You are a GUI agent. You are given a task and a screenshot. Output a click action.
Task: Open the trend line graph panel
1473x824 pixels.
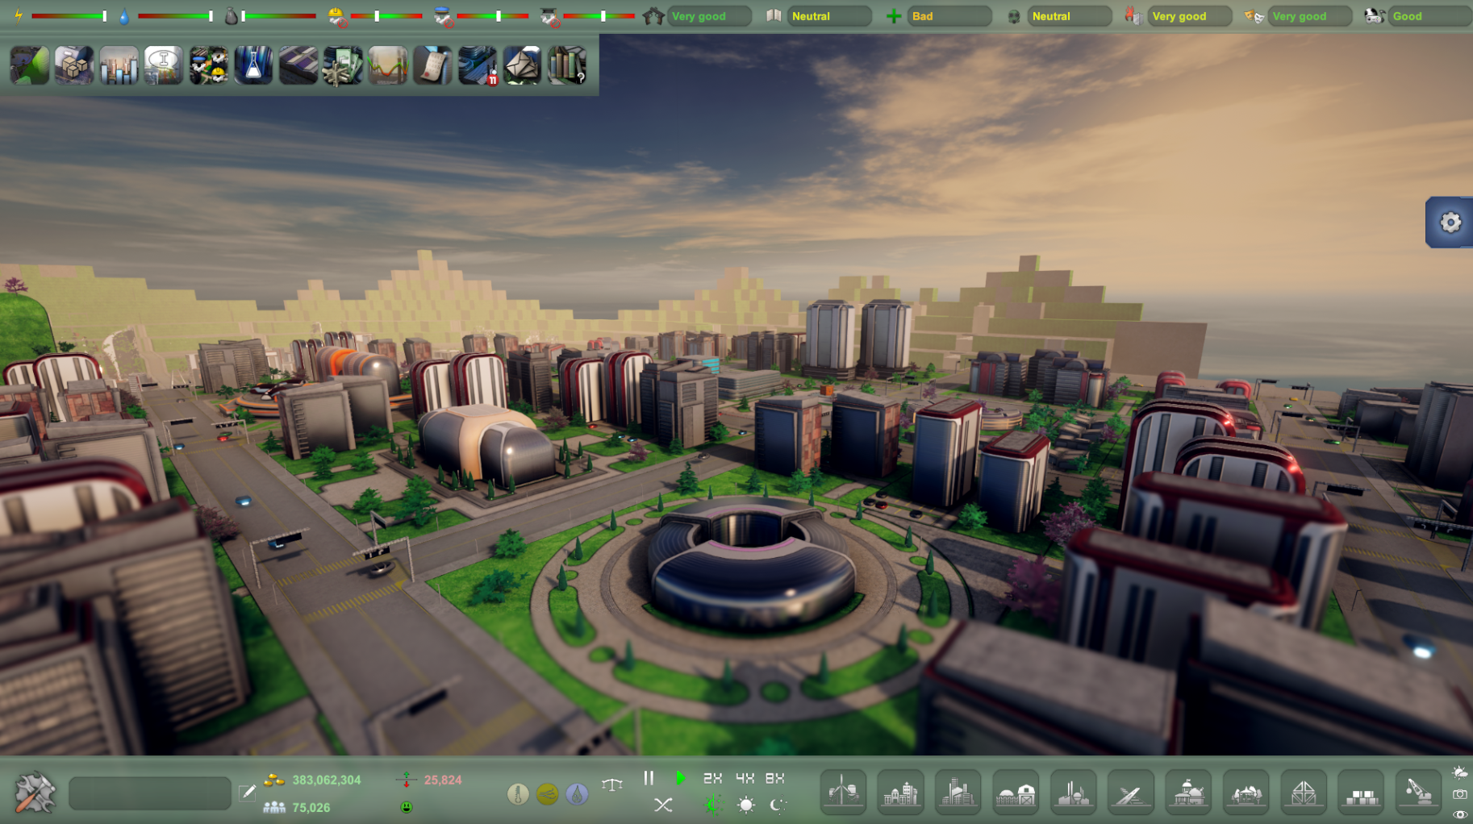tap(388, 65)
